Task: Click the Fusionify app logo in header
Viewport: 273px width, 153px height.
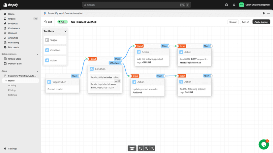Action: pos(45,13)
